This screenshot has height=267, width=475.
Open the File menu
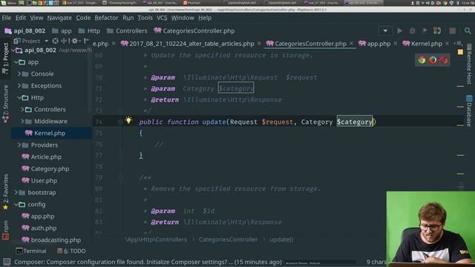7,18
